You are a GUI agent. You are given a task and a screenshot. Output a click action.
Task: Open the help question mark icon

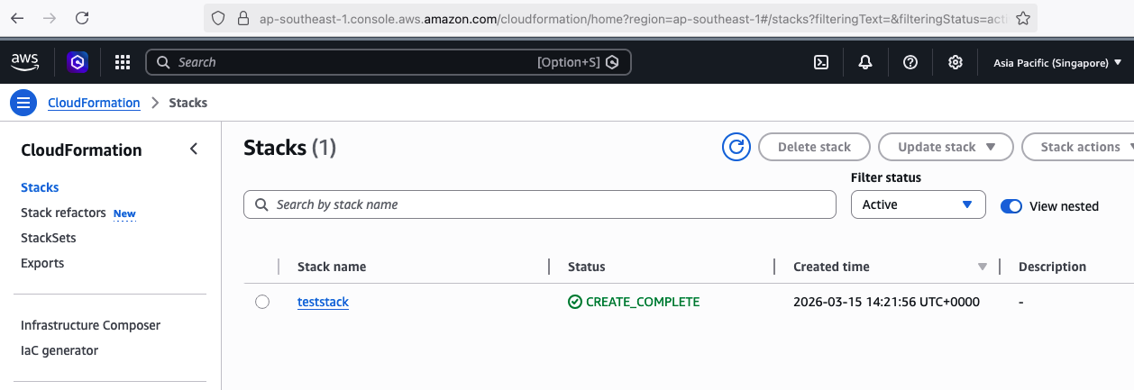tap(910, 62)
